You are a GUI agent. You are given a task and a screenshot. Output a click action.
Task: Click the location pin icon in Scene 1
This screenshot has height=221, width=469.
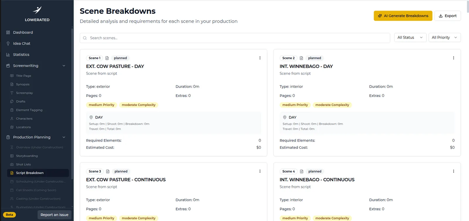[x=91, y=117]
